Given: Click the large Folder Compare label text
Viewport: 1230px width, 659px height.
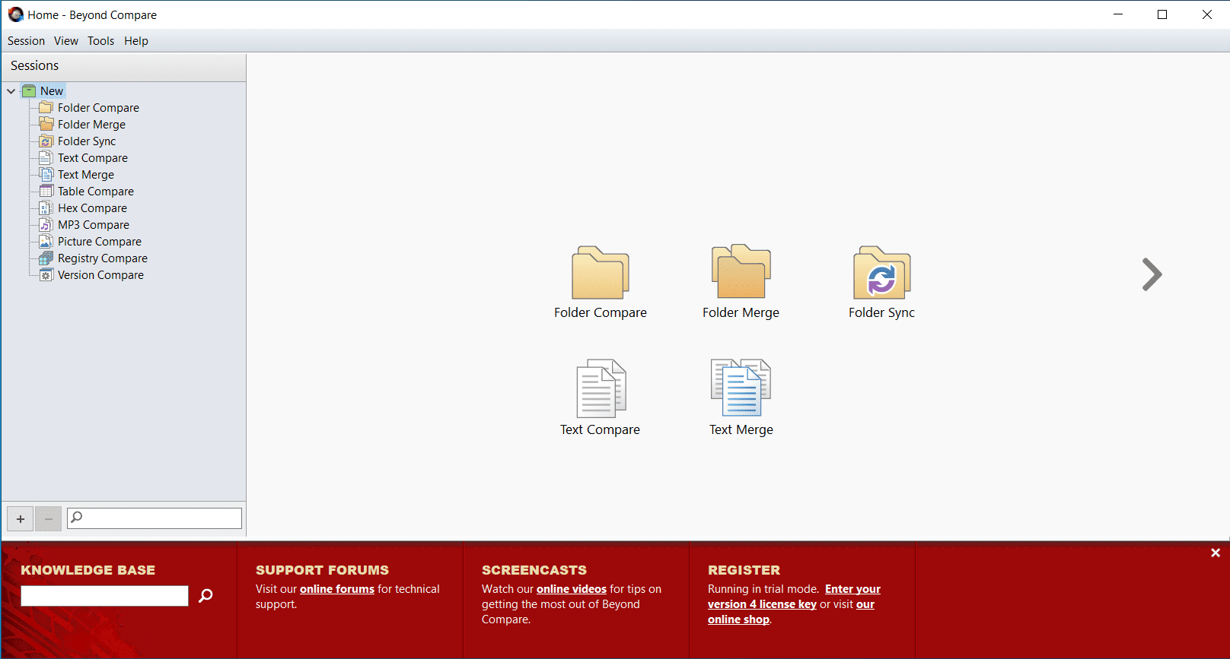Looking at the screenshot, I should click(601, 312).
